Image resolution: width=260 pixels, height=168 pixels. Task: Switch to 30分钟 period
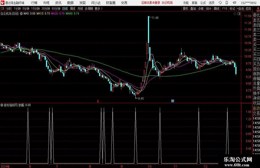point(46,9)
